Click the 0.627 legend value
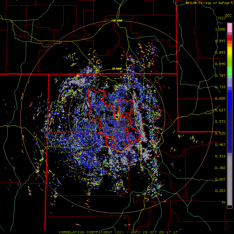This screenshot has width=234, height=234. 220,110
